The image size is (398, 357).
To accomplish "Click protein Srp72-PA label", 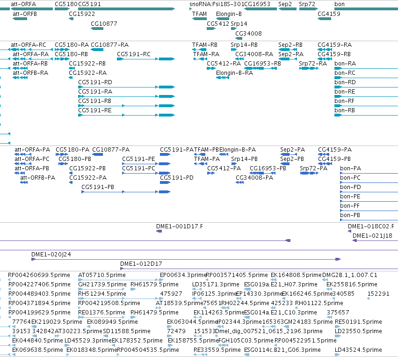I will pos(313,168).
